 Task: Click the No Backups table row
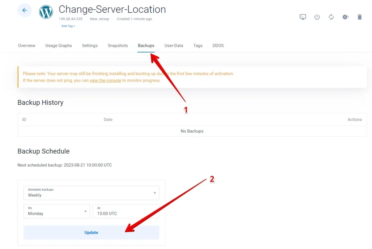pyautogui.click(x=192, y=131)
